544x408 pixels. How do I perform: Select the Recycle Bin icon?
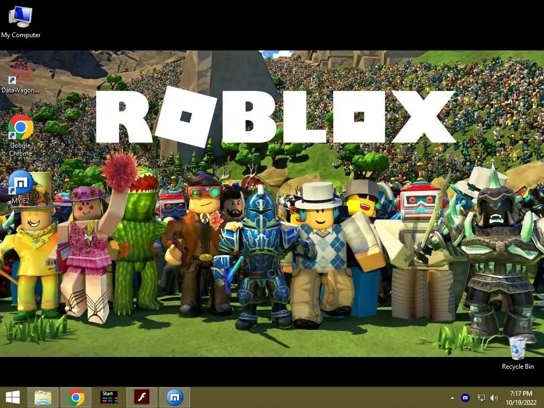(x=517, y=353)
